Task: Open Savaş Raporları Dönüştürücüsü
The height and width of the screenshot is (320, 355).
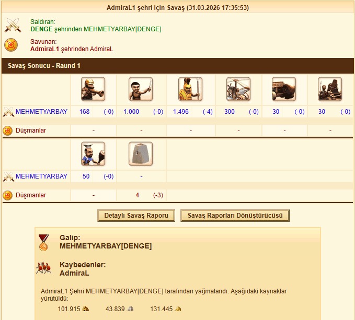Action: (235, 216)
